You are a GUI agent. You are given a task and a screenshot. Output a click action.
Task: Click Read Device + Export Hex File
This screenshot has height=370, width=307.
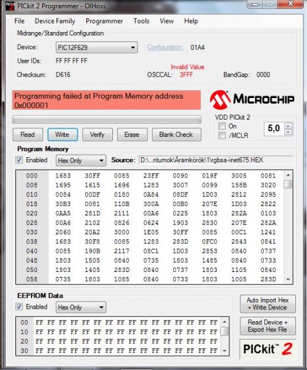[x=268, y=326]
